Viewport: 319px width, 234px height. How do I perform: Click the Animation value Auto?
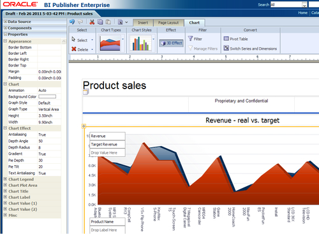42,91
